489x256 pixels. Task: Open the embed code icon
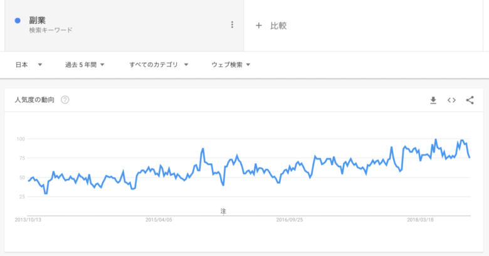451,100
